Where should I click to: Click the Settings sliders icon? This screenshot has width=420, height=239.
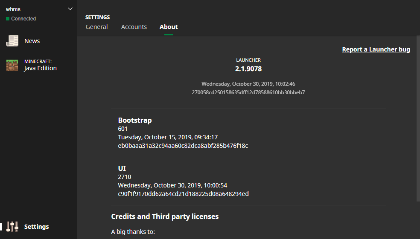(x=12, y=227)
